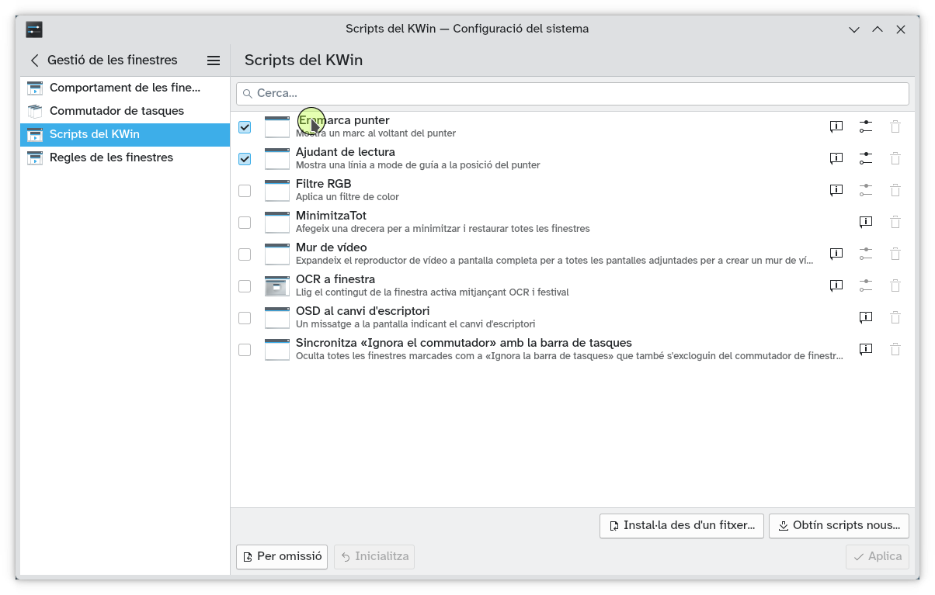Click the OCR a finestra window thumbnail icon
The height and width of the screenshot is (595, 935).
[x=277, y=285]
